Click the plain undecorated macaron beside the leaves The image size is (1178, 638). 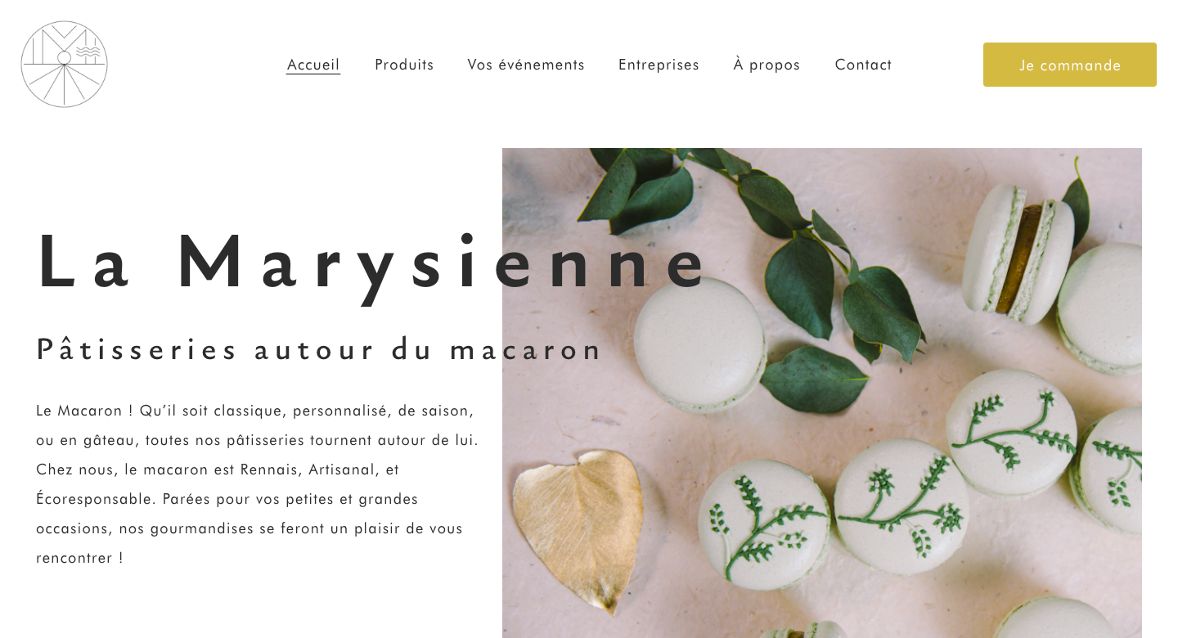tap(699, 342)
